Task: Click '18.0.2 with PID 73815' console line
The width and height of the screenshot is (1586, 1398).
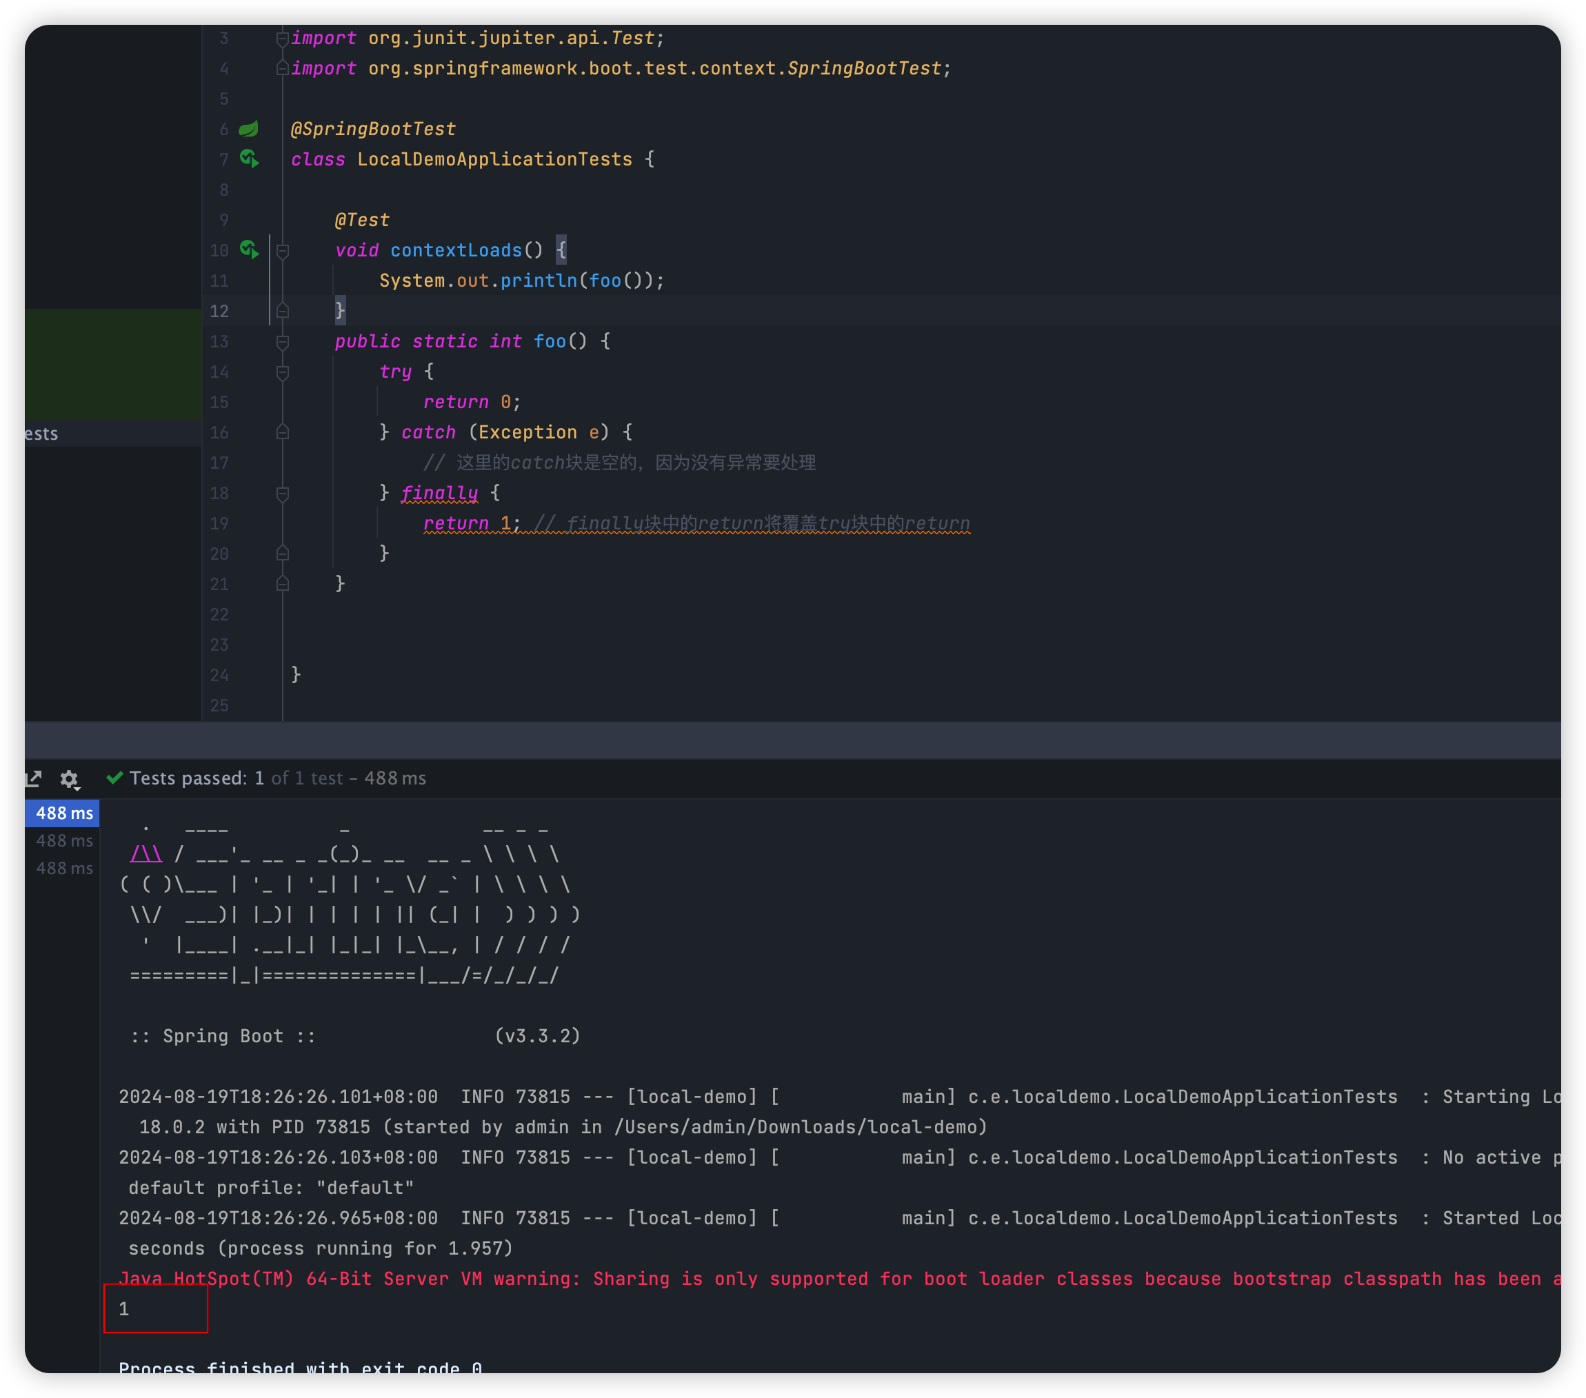Action: [563, 1127]
